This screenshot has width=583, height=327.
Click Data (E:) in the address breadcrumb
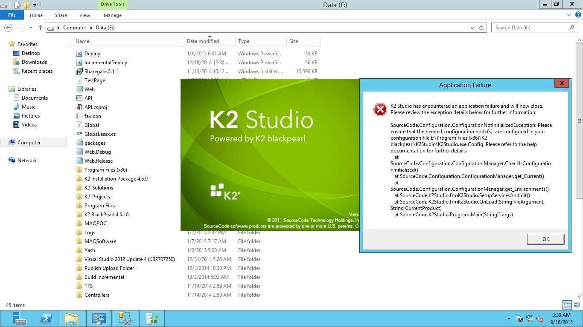[105, 28]
